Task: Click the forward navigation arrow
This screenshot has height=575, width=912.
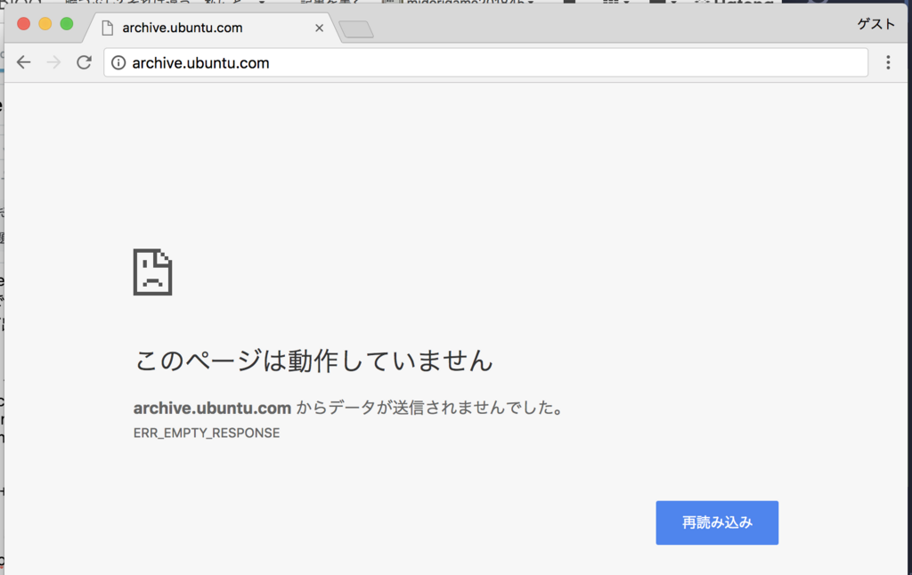Action: point(53,62)
